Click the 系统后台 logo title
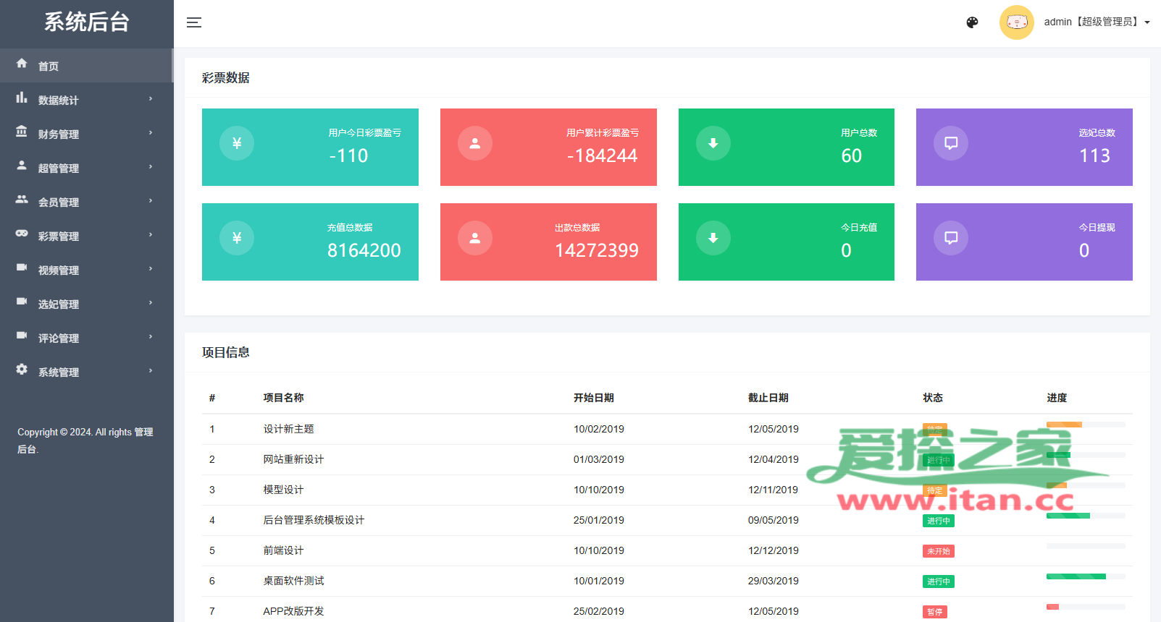Screen dimensions: 1161x622 pos(87,22)
